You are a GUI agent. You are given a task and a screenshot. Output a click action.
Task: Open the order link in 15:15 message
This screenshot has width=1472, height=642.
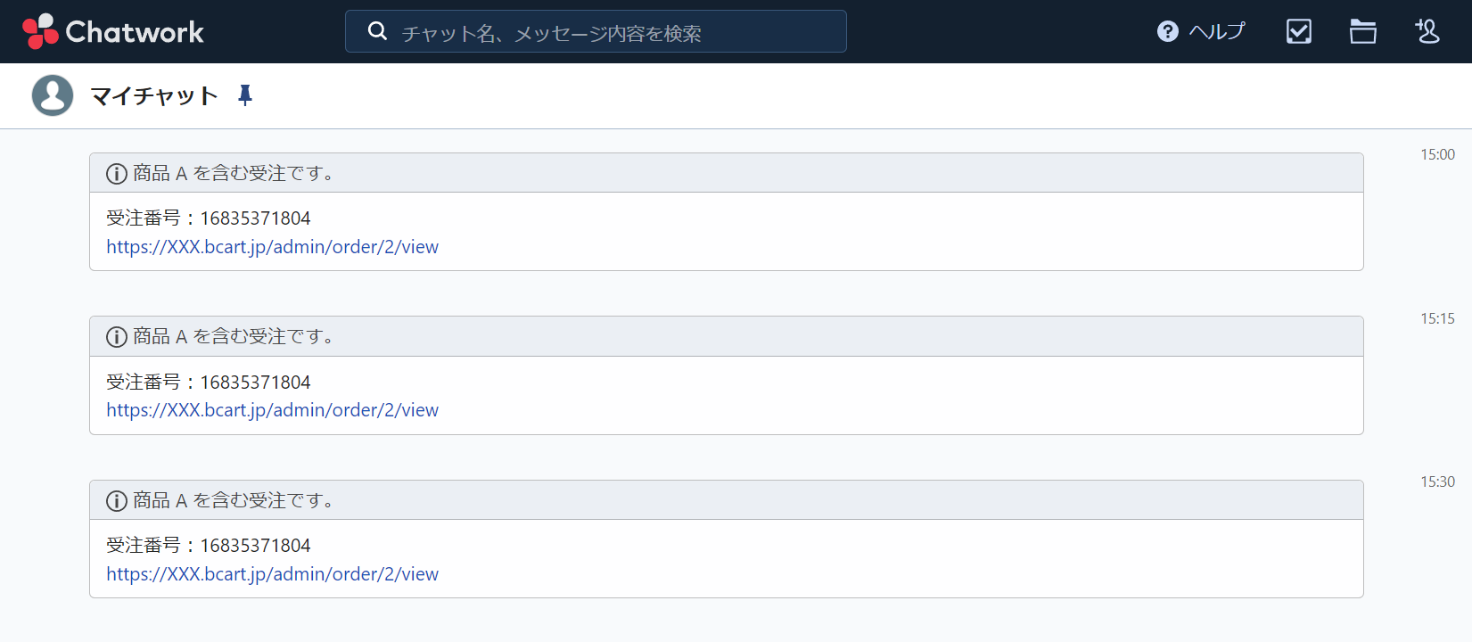click(272, 410)
